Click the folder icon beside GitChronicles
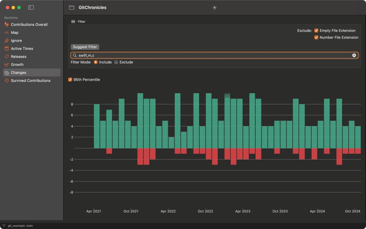 [x=72, y=7]
